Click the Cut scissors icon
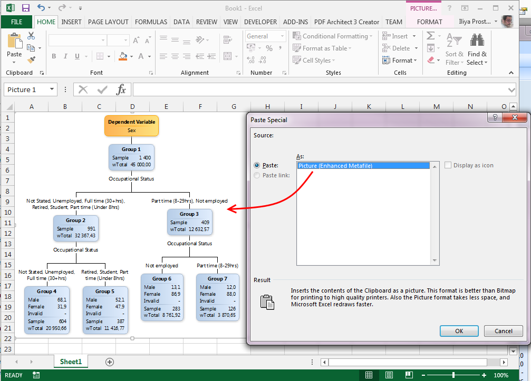Viewport: 531px width, 381px height. (31, 36)
